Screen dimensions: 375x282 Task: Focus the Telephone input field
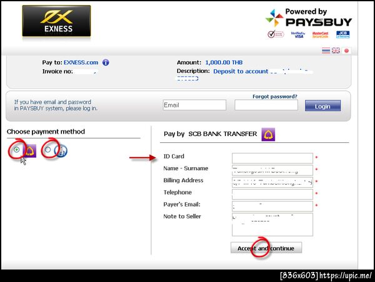tap(272, 194)
